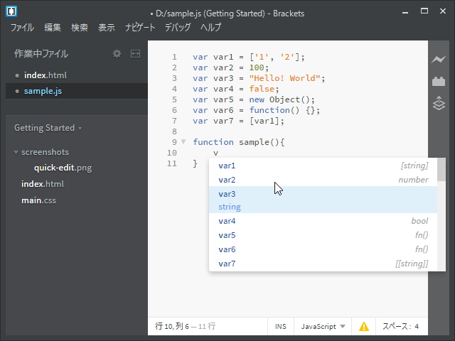Open the ファイル menu
The width and height of the screenshot is (455, 341).
(x=22, y=28)
